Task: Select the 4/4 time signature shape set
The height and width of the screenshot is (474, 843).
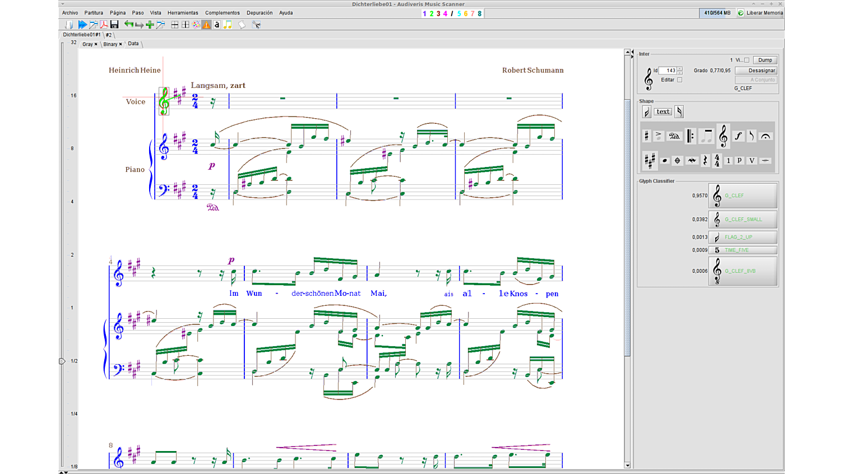Action: [x=717, y=161]
